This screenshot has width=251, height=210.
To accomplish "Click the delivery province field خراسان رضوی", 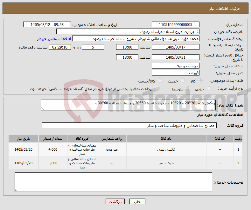I will coord(175,66).
